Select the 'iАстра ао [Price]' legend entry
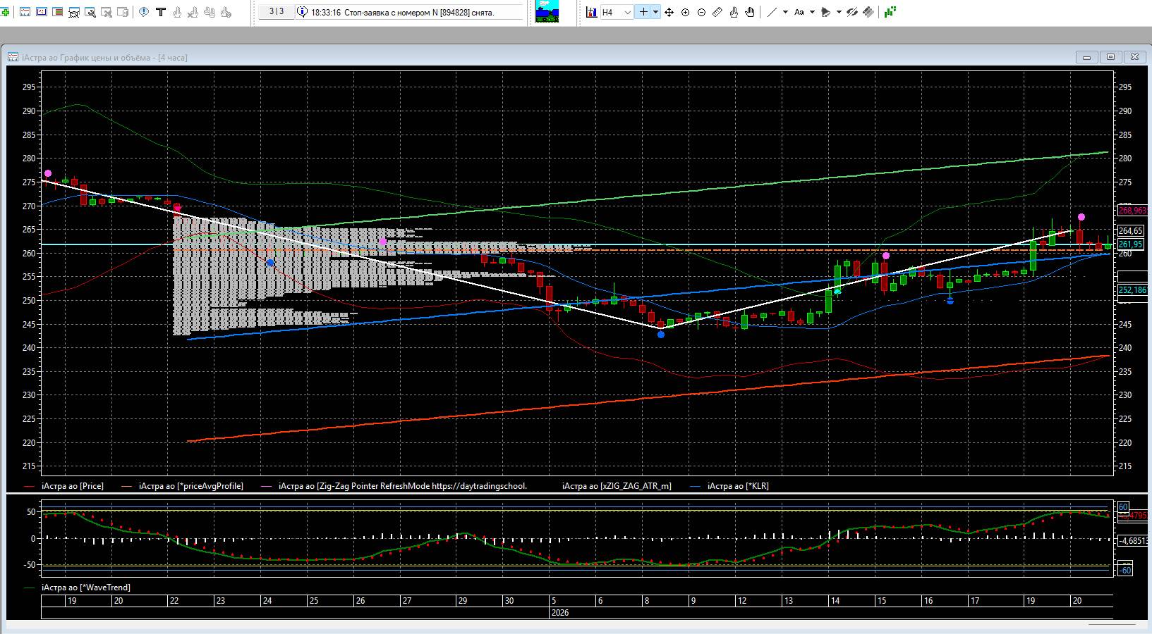 (x=73, y=486)
